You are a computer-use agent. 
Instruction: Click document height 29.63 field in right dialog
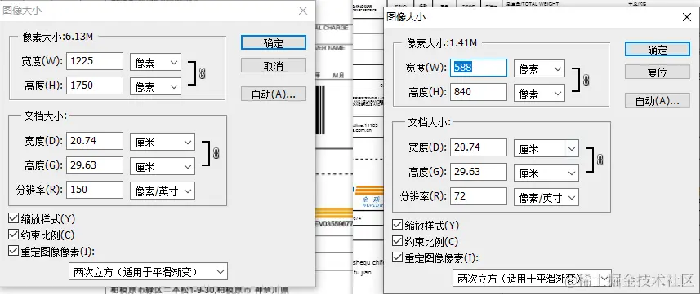point(479,172)
